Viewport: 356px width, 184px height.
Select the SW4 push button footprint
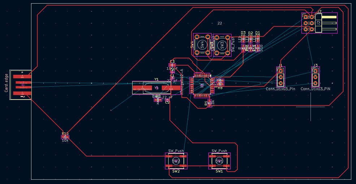pyautogui.click(x=202, y=45)
